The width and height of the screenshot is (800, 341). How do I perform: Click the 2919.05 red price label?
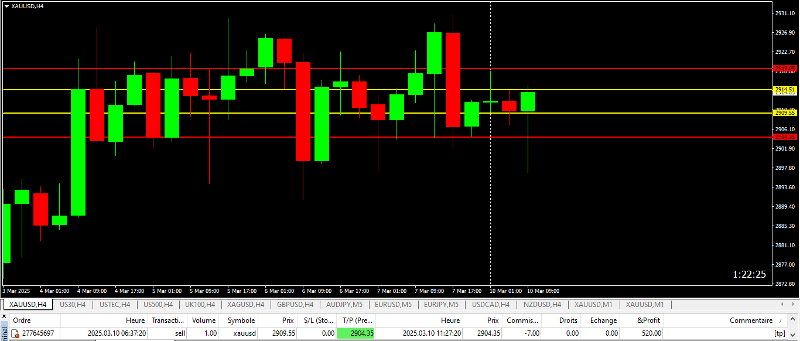[785, 68]
